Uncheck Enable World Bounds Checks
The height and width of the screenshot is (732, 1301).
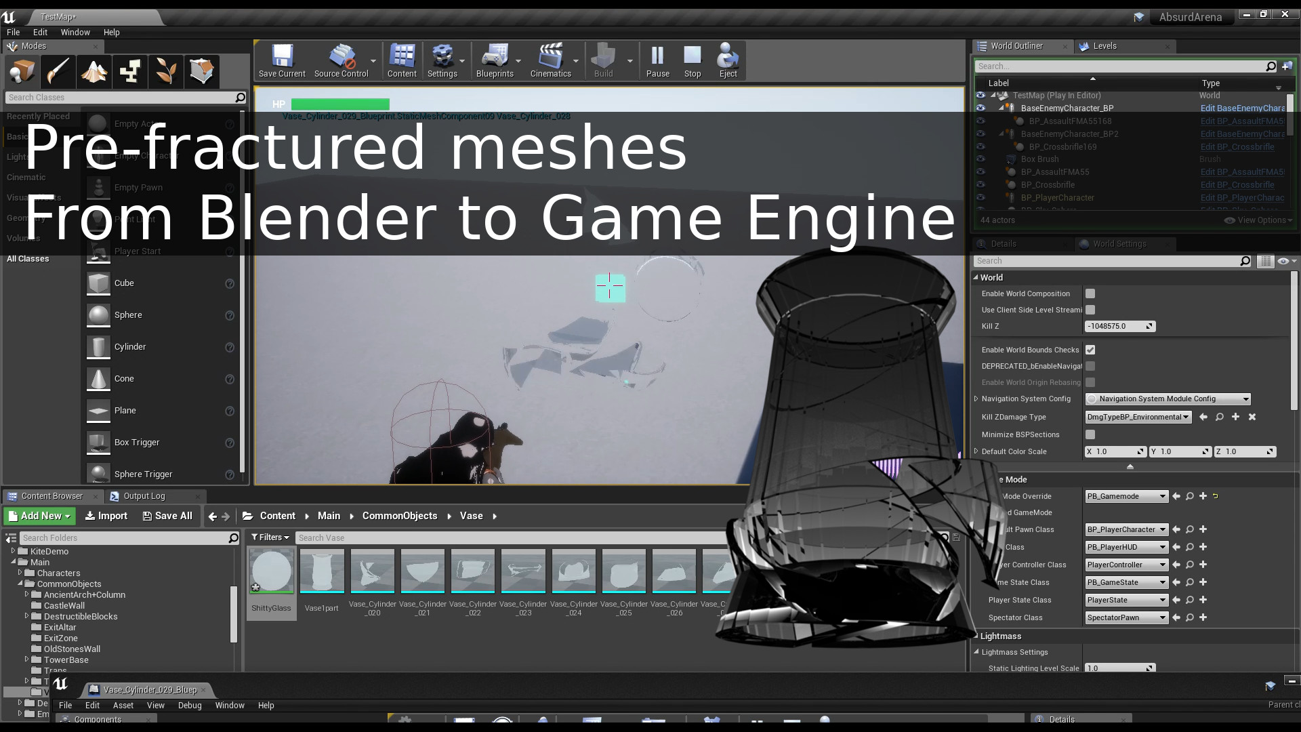pyautogui.click(x=1090, y=350)
